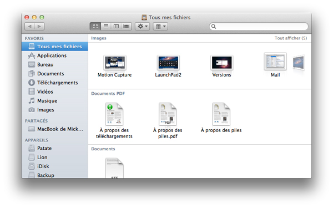The width and height of the screenshot is (333, 208).
Task: Click the Tous mes fichiers title icon
Action: (x=144, y=17)
